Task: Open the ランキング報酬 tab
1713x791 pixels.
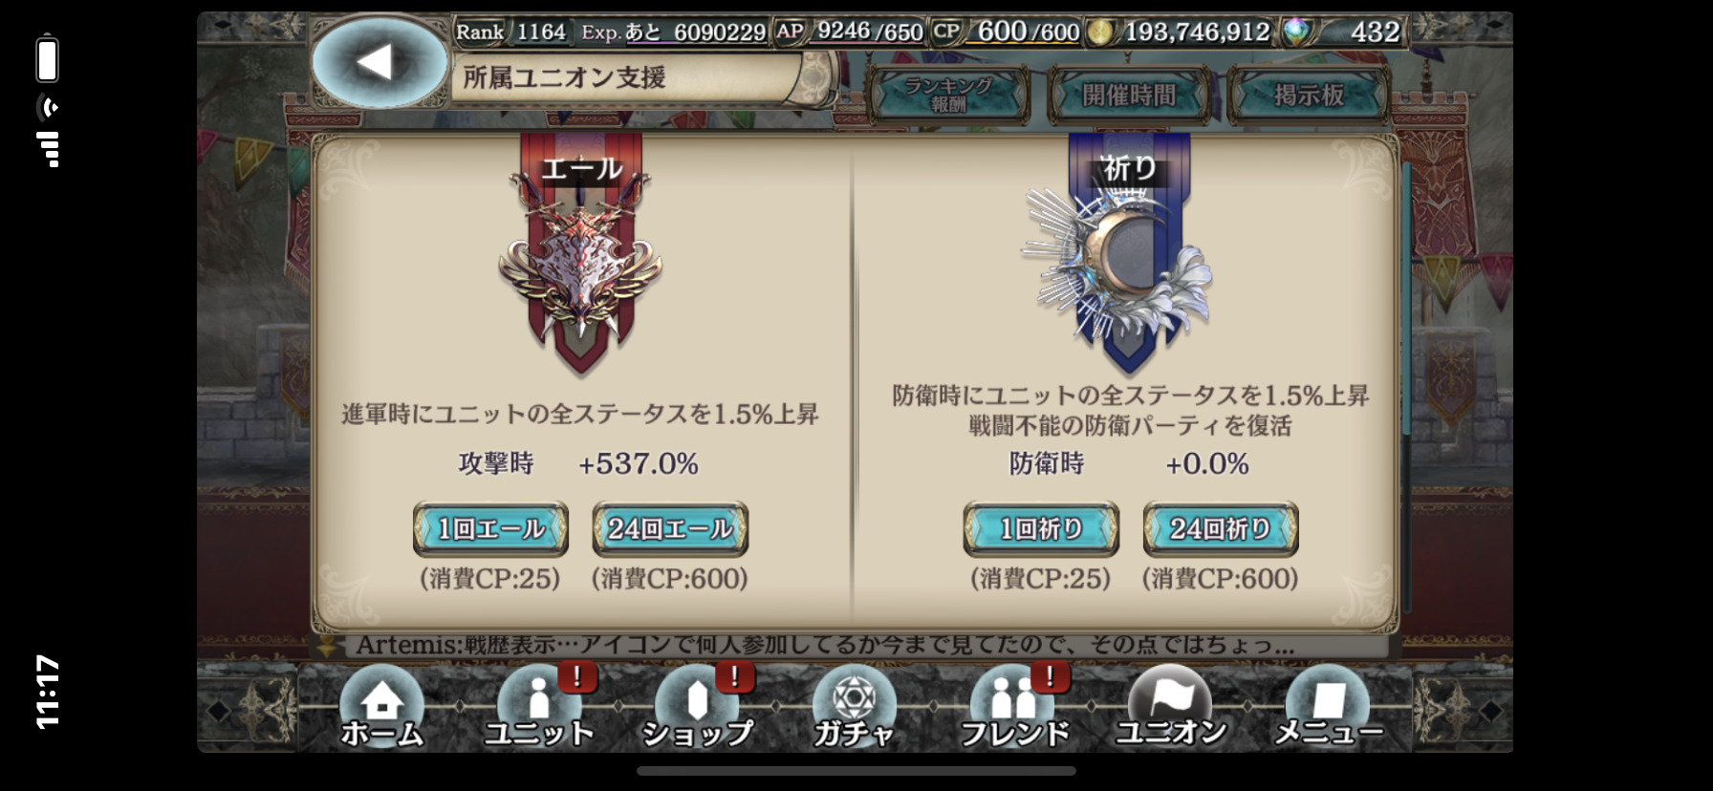Action: [x=948, y=95]
